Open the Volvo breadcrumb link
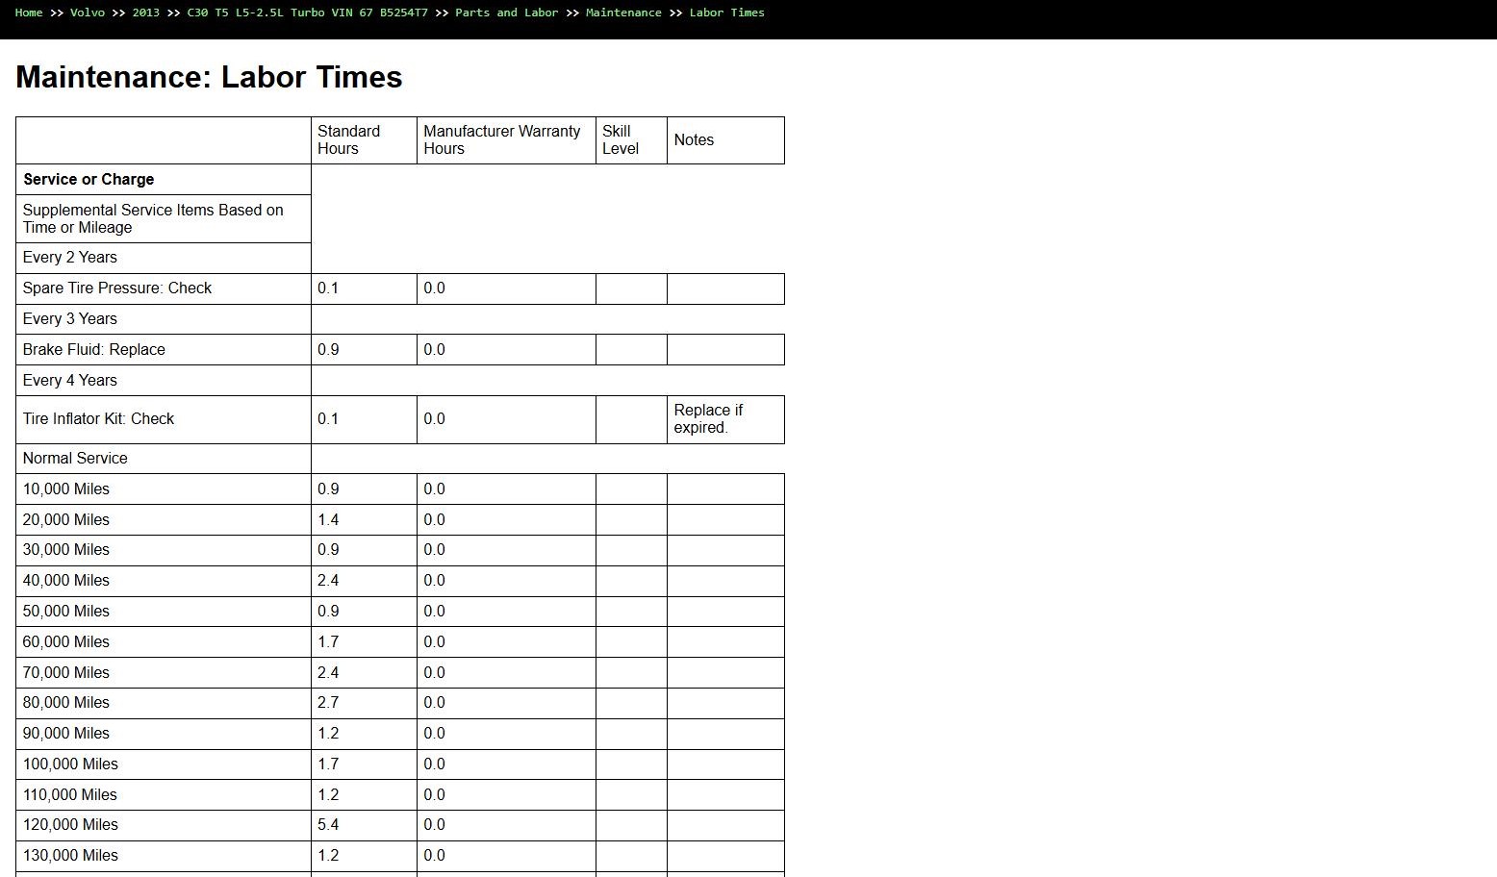 [88, 13]
